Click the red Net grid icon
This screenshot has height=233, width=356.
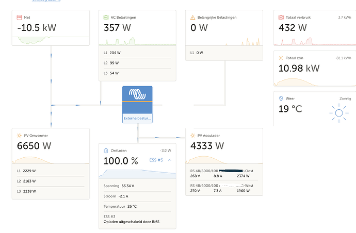[19, 18]
